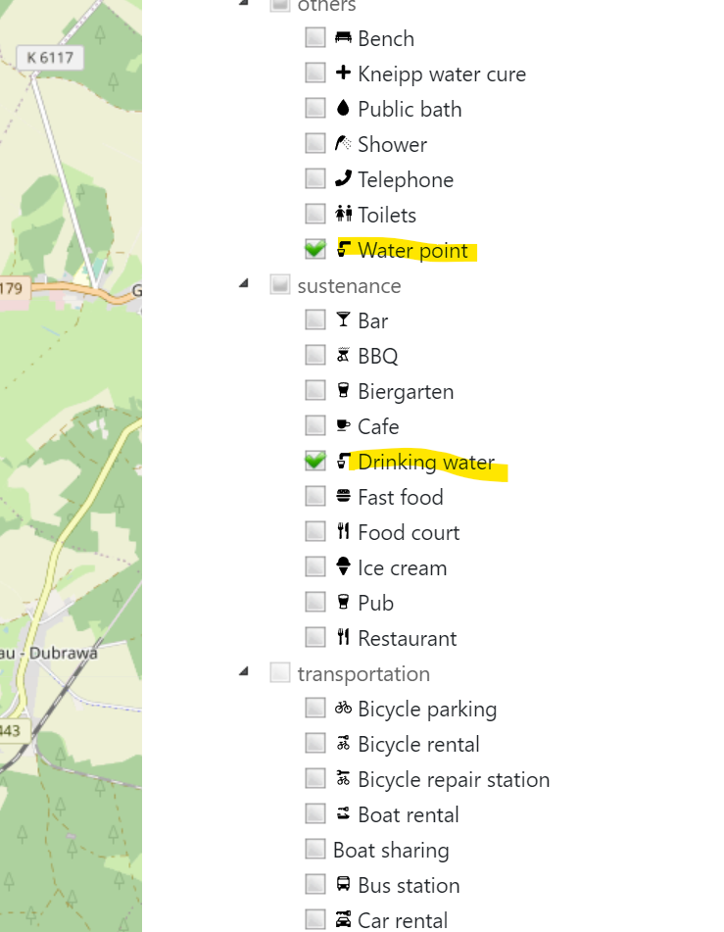
Task: Click the Bus station icon
Action: point(343,885)
